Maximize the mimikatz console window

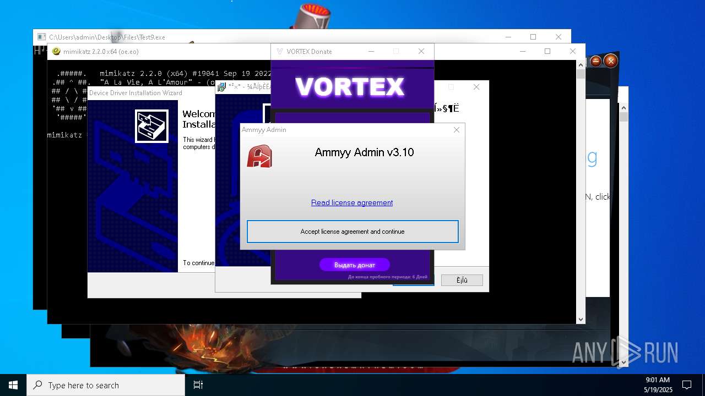tap(547, 51)
